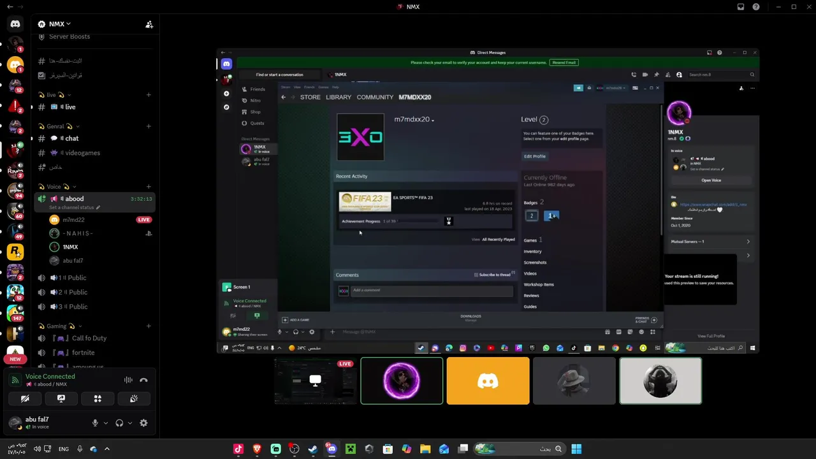Viewport: 816px width, 459px height.
Task: Open Steam from Windows taskbar
Action: click(313, 449)
